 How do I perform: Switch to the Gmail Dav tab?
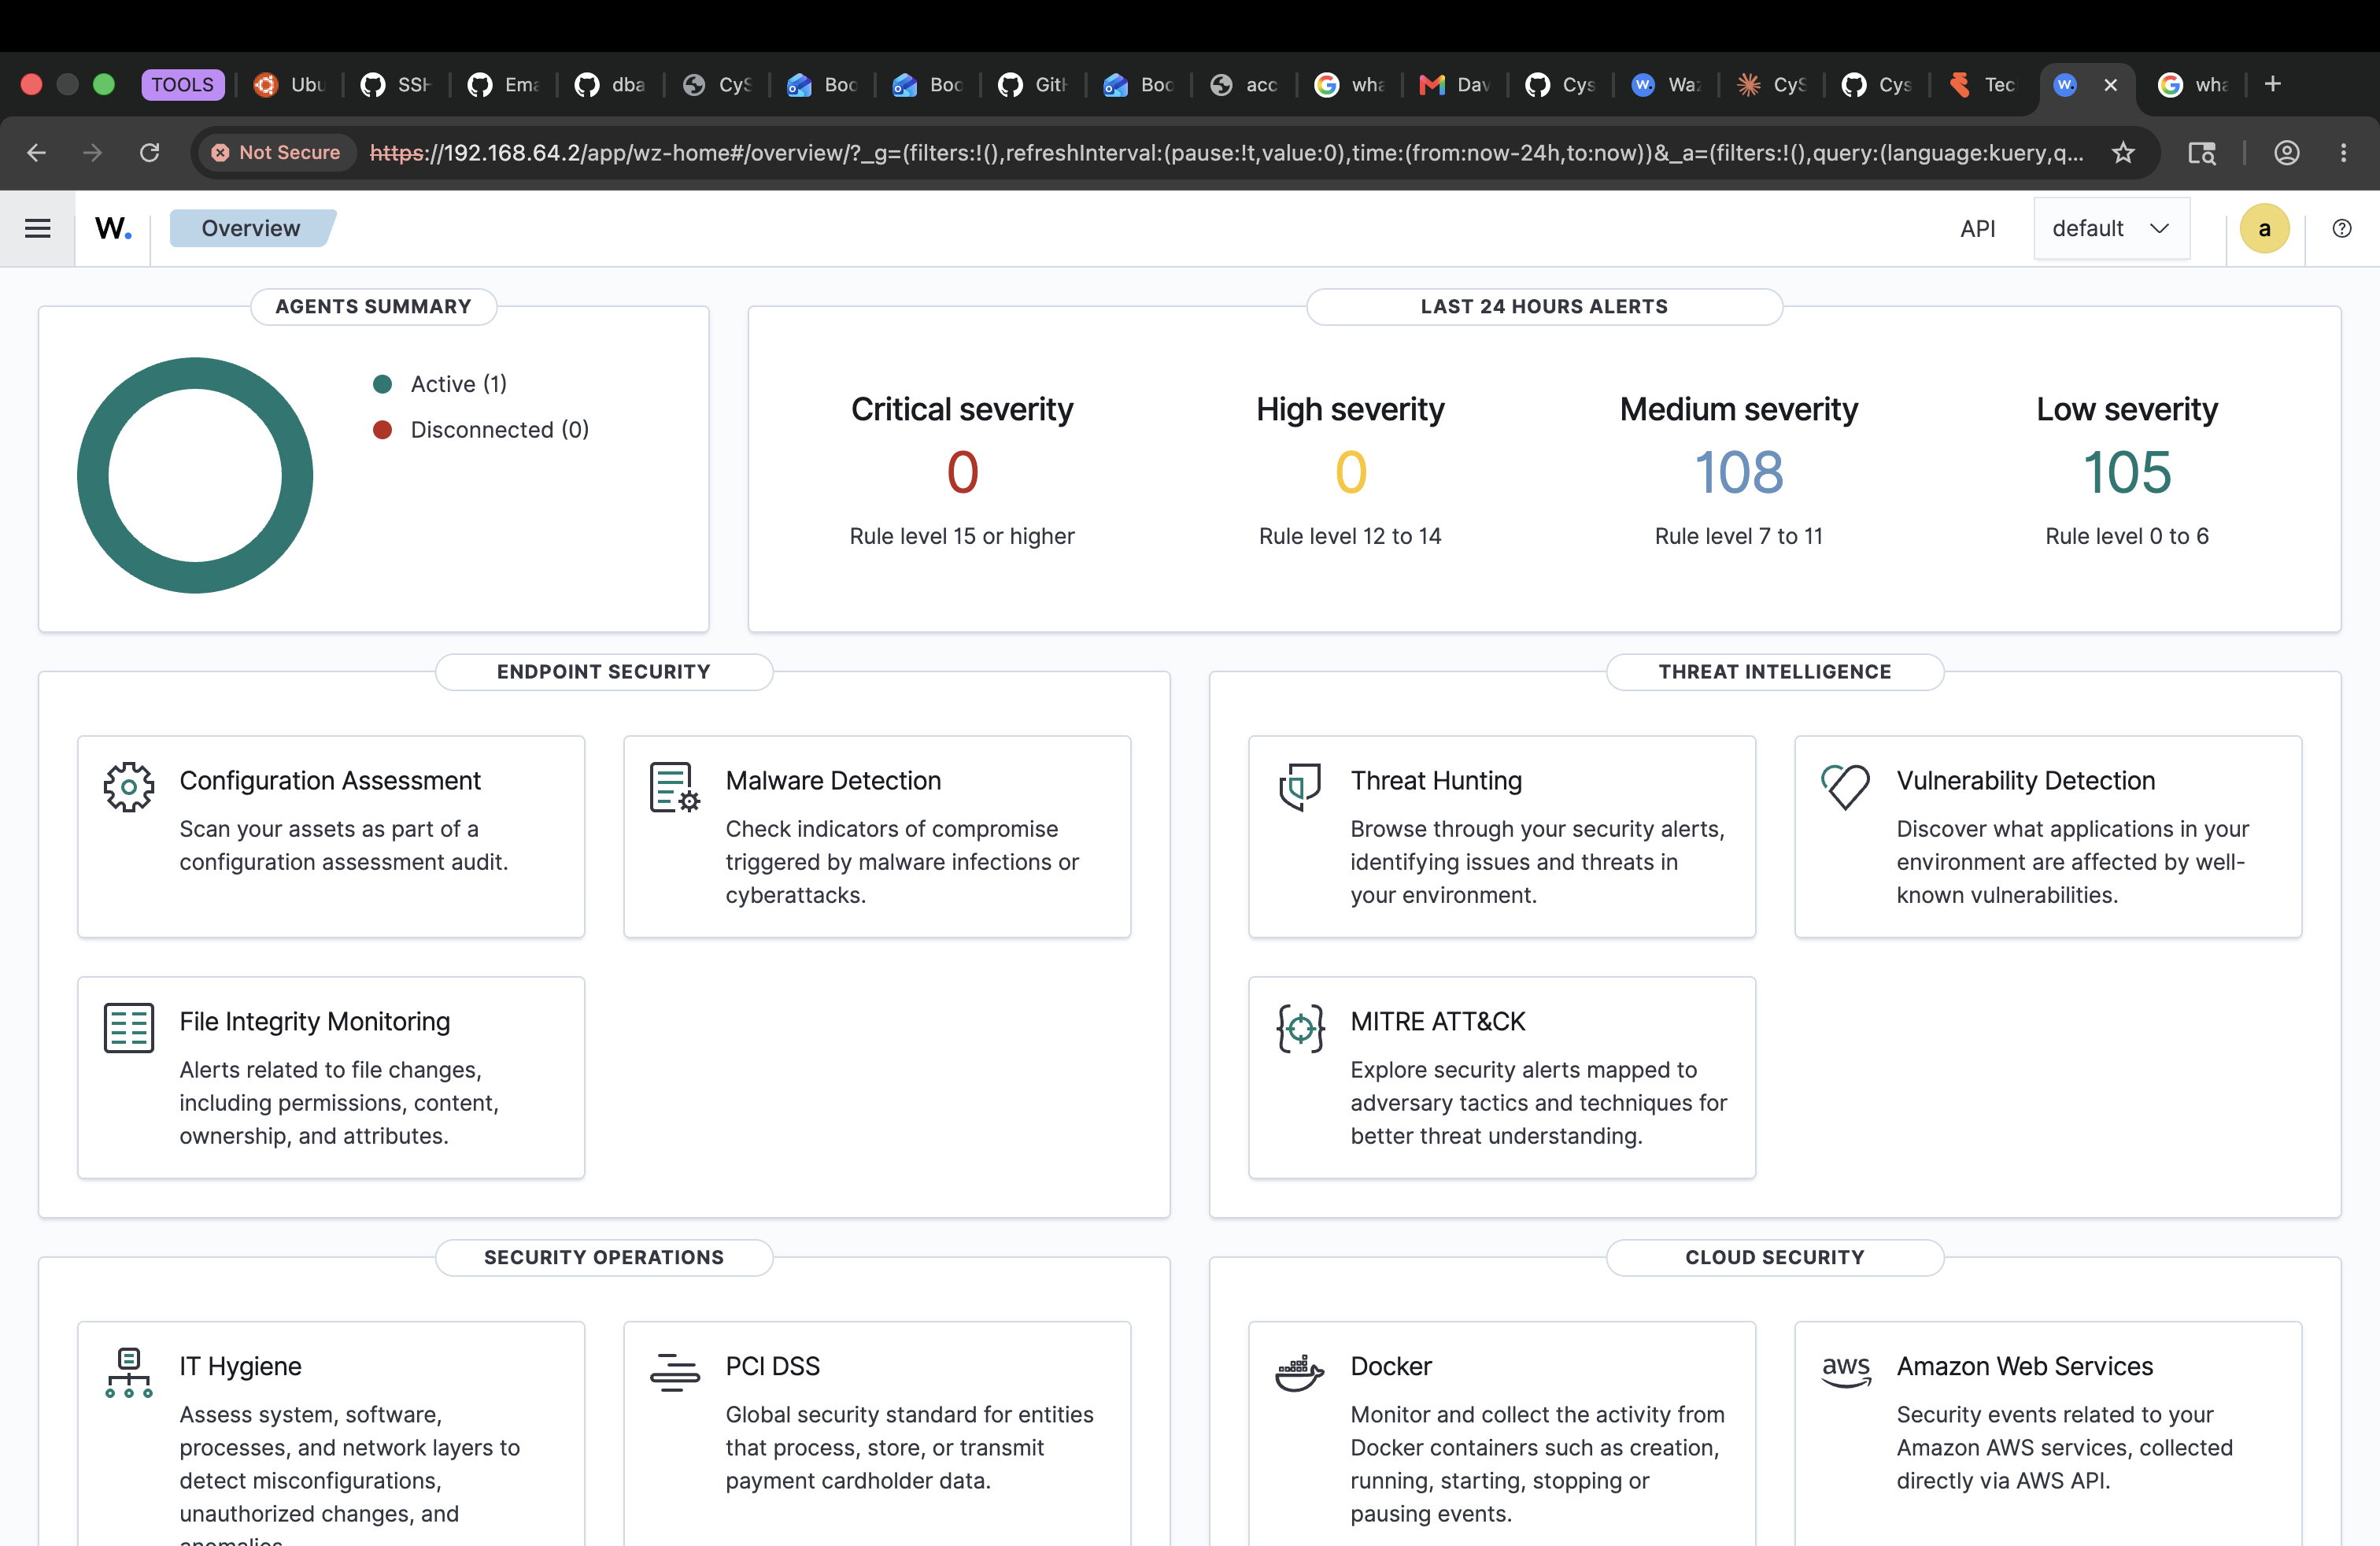coord(1456,84)
